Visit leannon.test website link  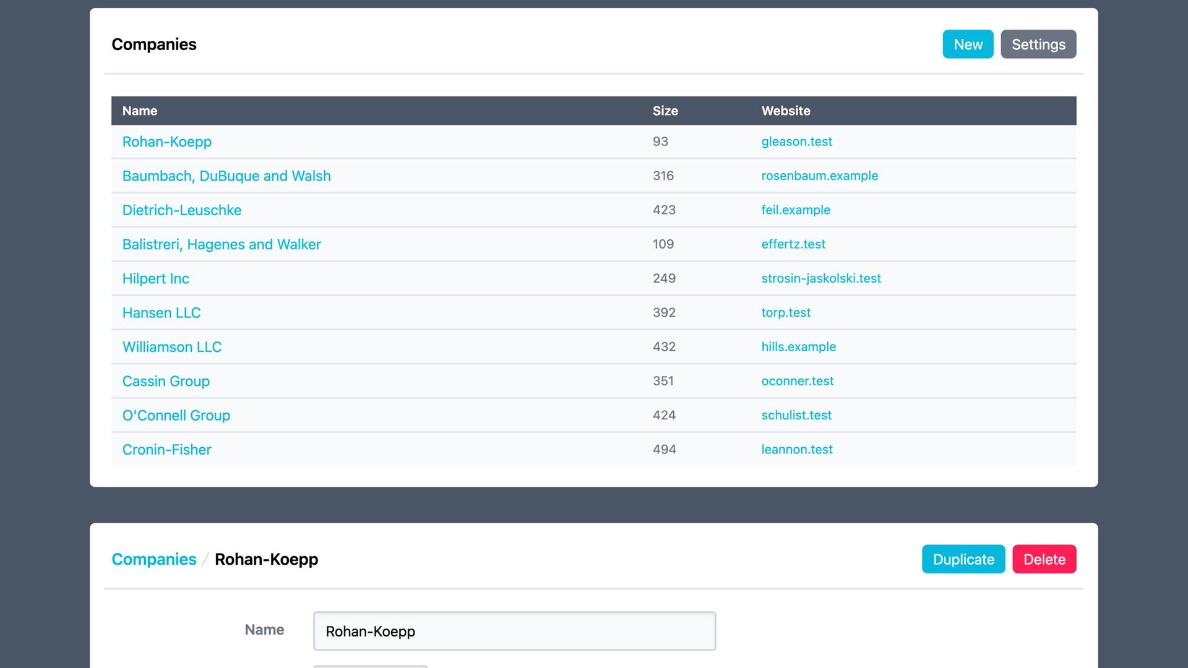(x=797, y=450)
